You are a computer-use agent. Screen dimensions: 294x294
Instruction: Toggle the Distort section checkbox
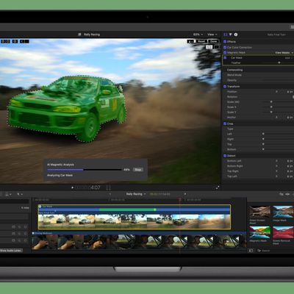[x=225, y=156]
